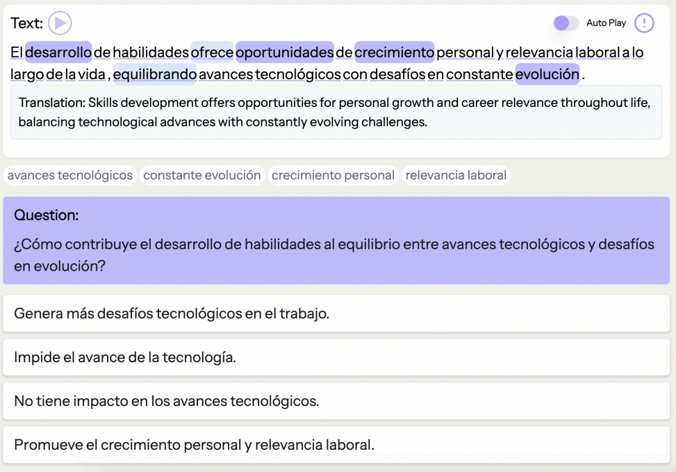Select the "avances tecnológicos" phrase chip

tap(70, 176)
